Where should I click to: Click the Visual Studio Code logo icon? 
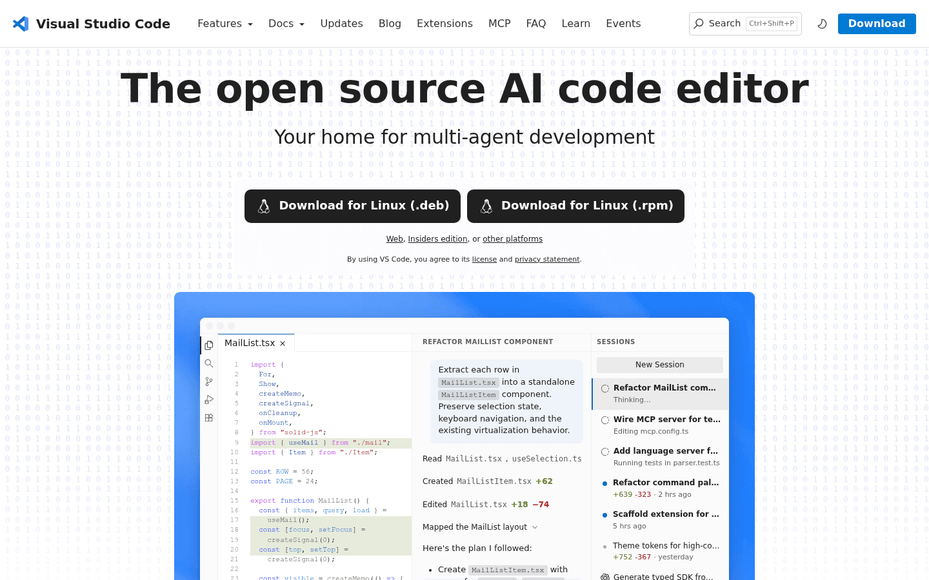point(21,24)
